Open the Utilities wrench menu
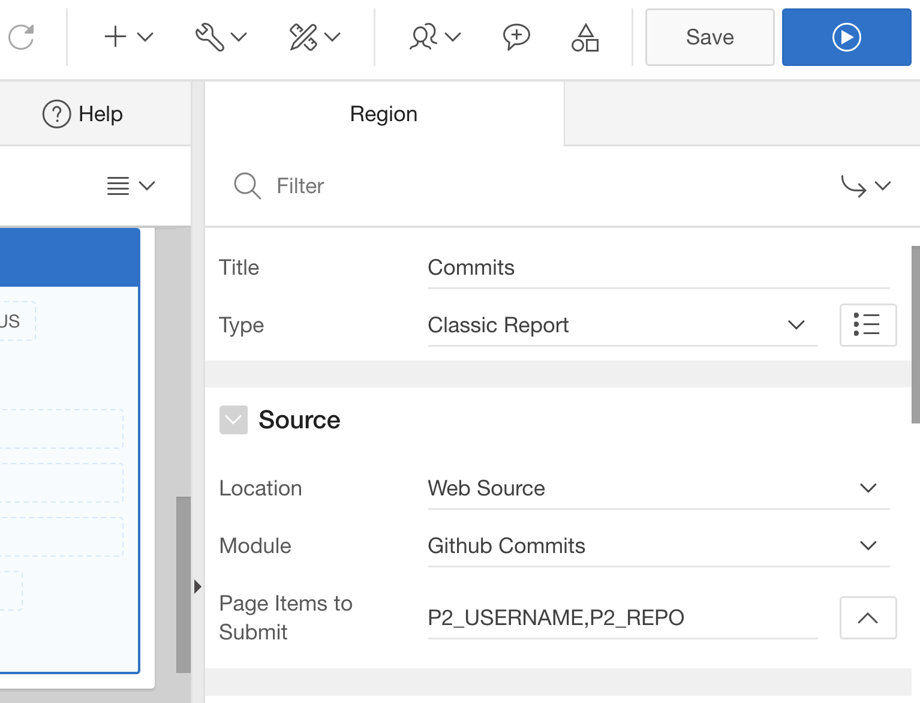This screenshot has height=703, width=920. tap(221, 37)
